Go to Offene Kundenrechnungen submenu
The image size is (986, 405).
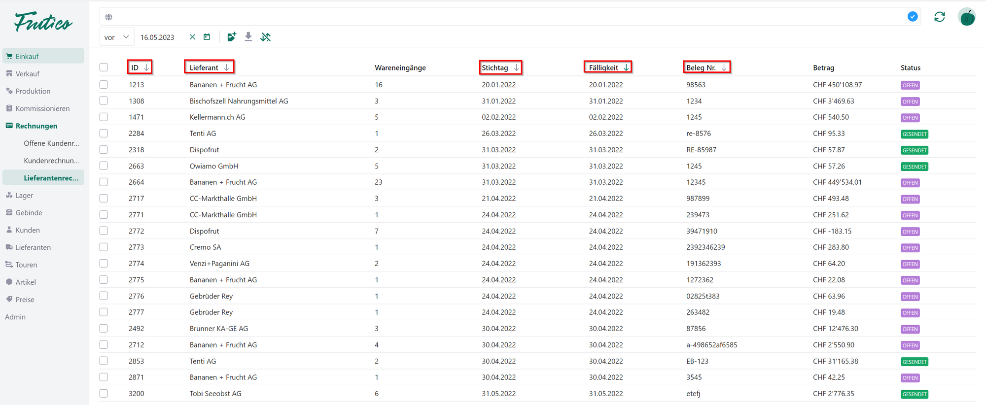coord(51,143)
